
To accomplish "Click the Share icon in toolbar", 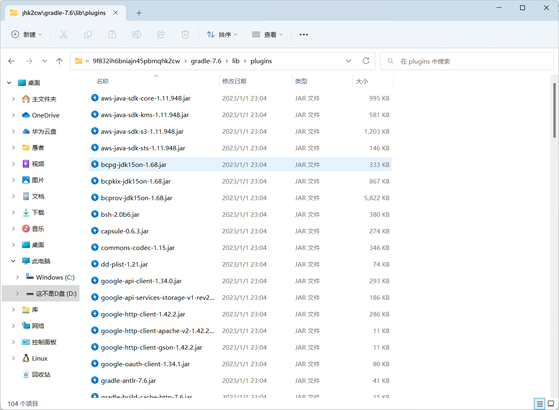I will (x=161, y=34).
